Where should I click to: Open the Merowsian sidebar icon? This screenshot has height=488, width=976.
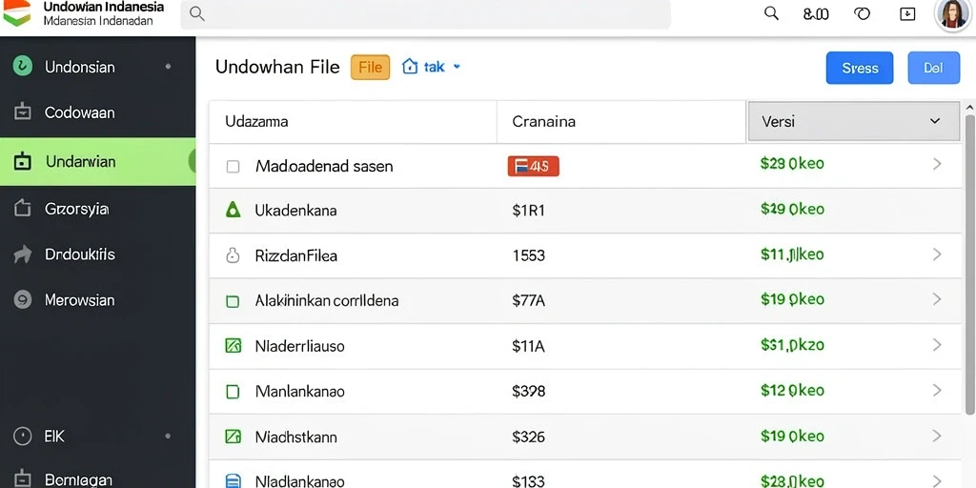pos(23,300)
